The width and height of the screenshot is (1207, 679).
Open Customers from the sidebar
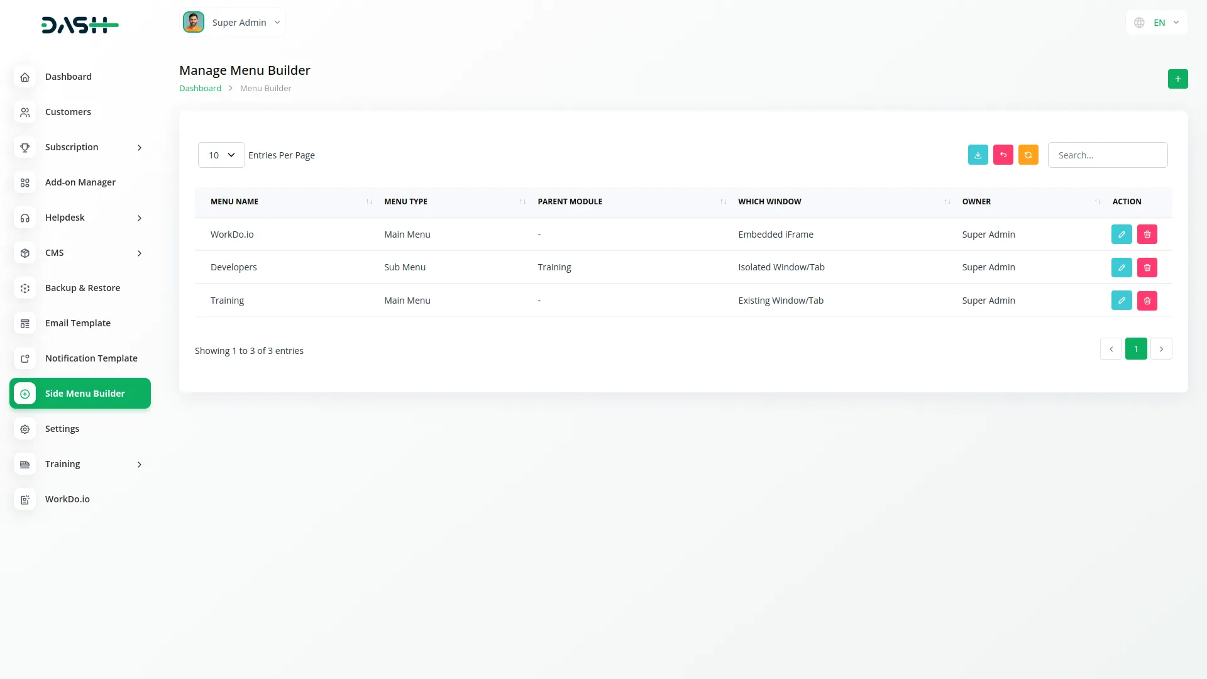tap(68, 112)
